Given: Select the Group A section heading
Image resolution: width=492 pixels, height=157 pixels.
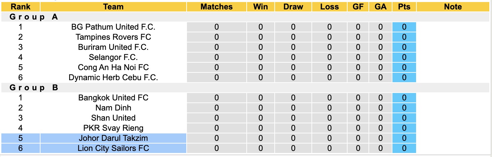Looking at the screenshot, I should (34, 17).
